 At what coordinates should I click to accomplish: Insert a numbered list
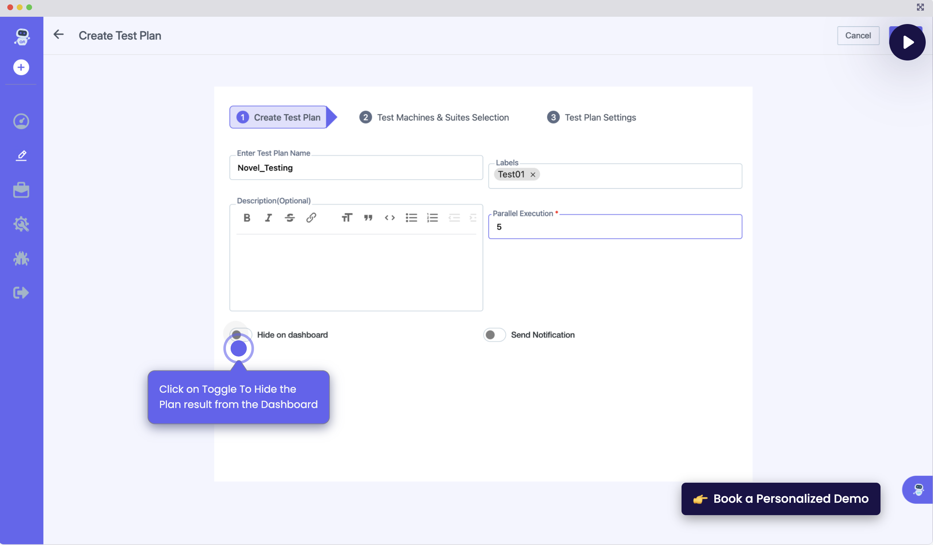(432, 217)
